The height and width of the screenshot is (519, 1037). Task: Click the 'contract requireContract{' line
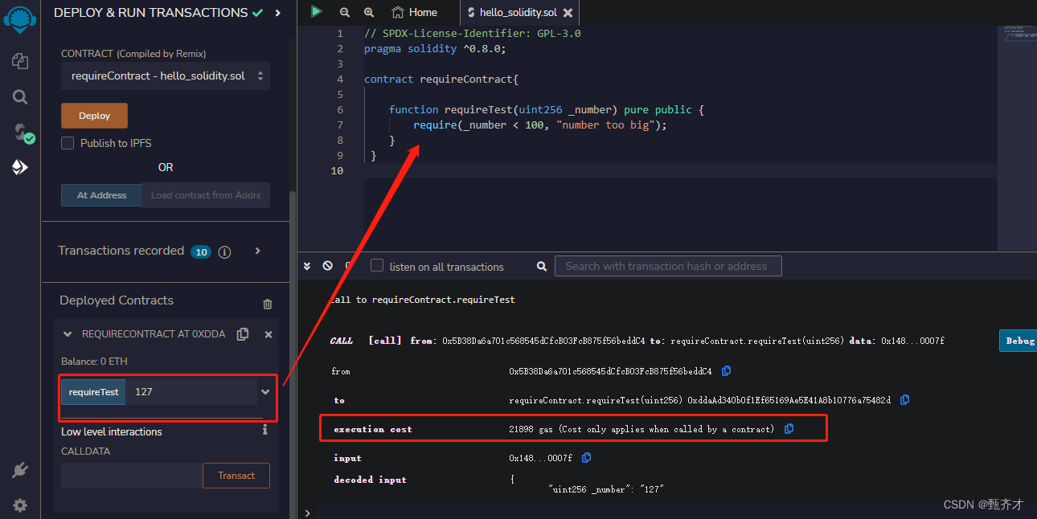[441, 80]
